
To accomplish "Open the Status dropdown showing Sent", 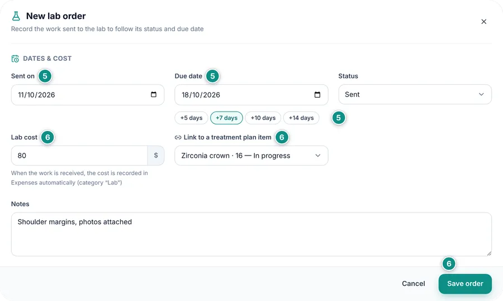I will [415, 94].
